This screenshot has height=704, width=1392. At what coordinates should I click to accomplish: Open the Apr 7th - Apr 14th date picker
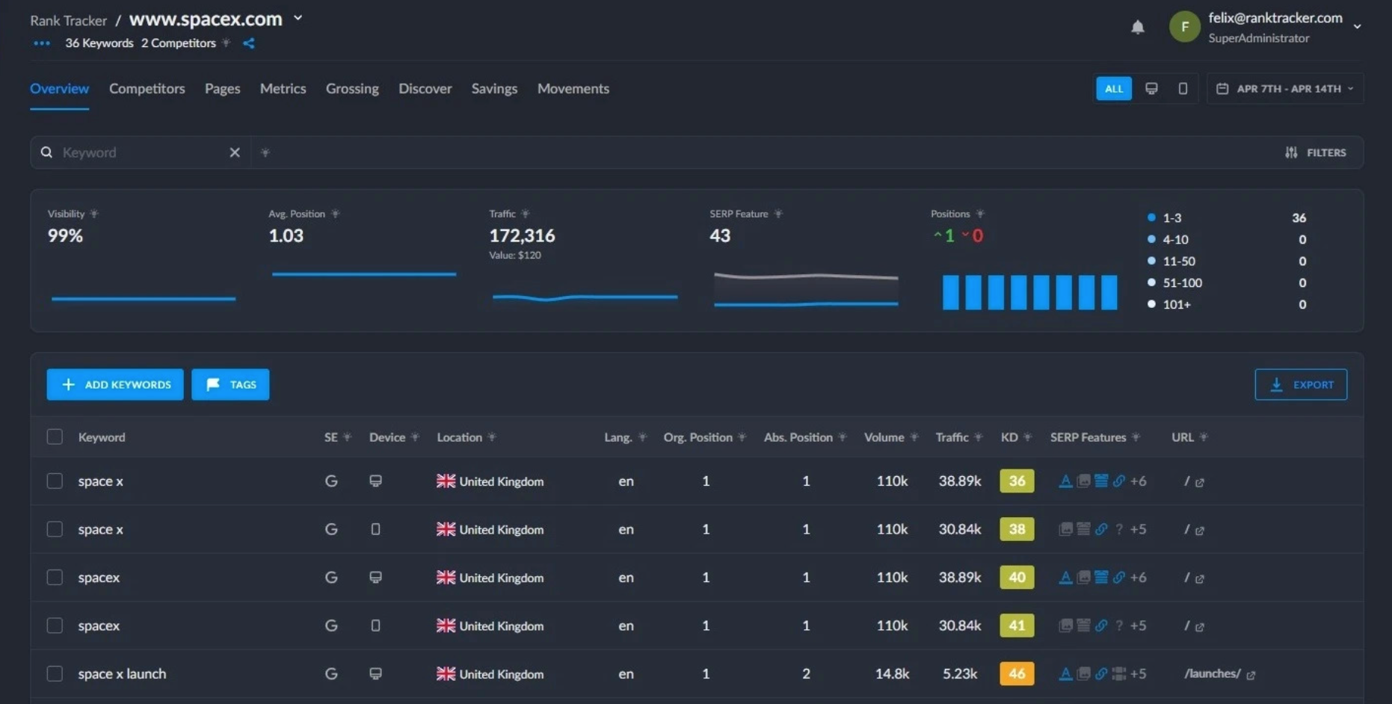click(1284, 88)
